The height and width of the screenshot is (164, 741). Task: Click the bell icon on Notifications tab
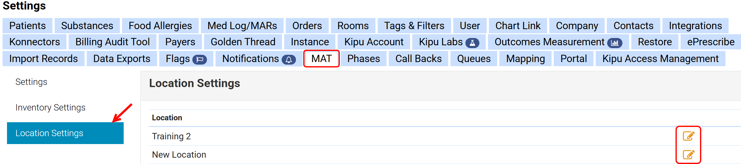[289, 59]
